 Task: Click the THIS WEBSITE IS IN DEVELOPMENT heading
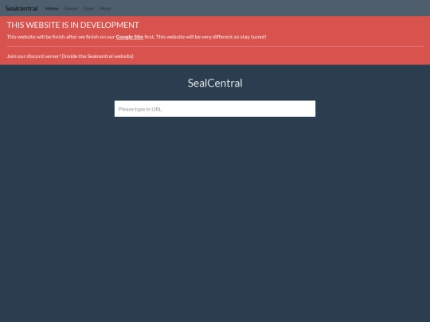(x=73, y=25)
